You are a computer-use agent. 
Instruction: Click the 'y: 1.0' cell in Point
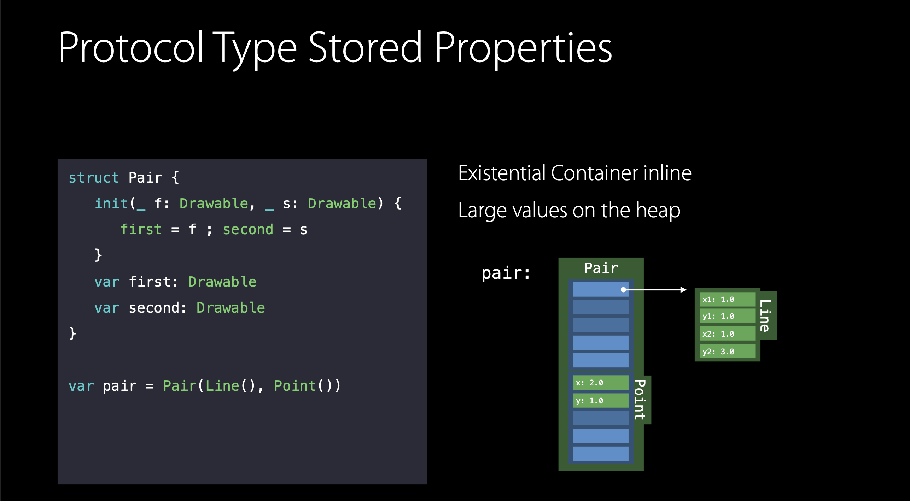click(600, 401)
